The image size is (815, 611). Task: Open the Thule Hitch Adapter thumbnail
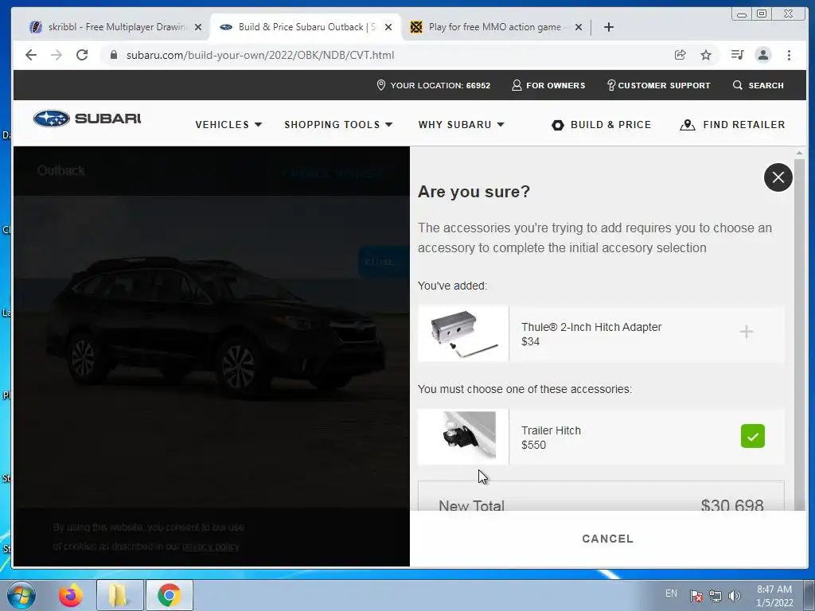(x=463, y=333)
